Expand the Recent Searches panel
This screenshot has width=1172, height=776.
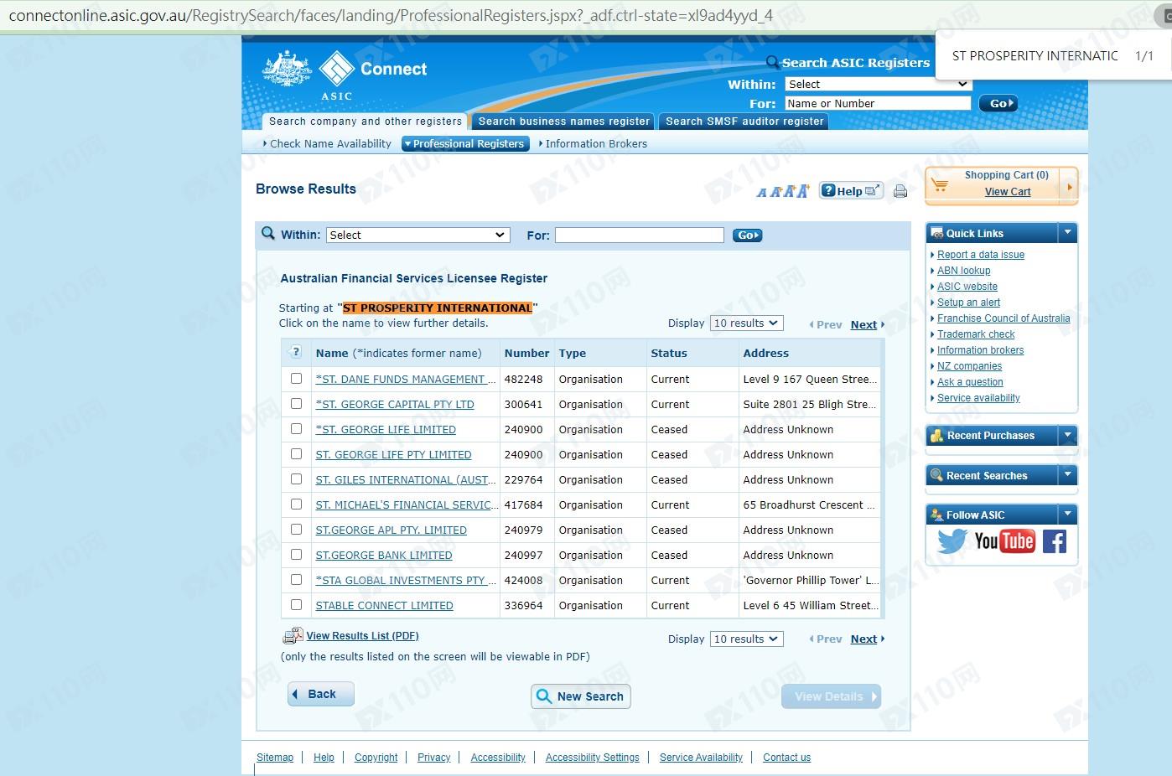click(x=1067, y=475)
